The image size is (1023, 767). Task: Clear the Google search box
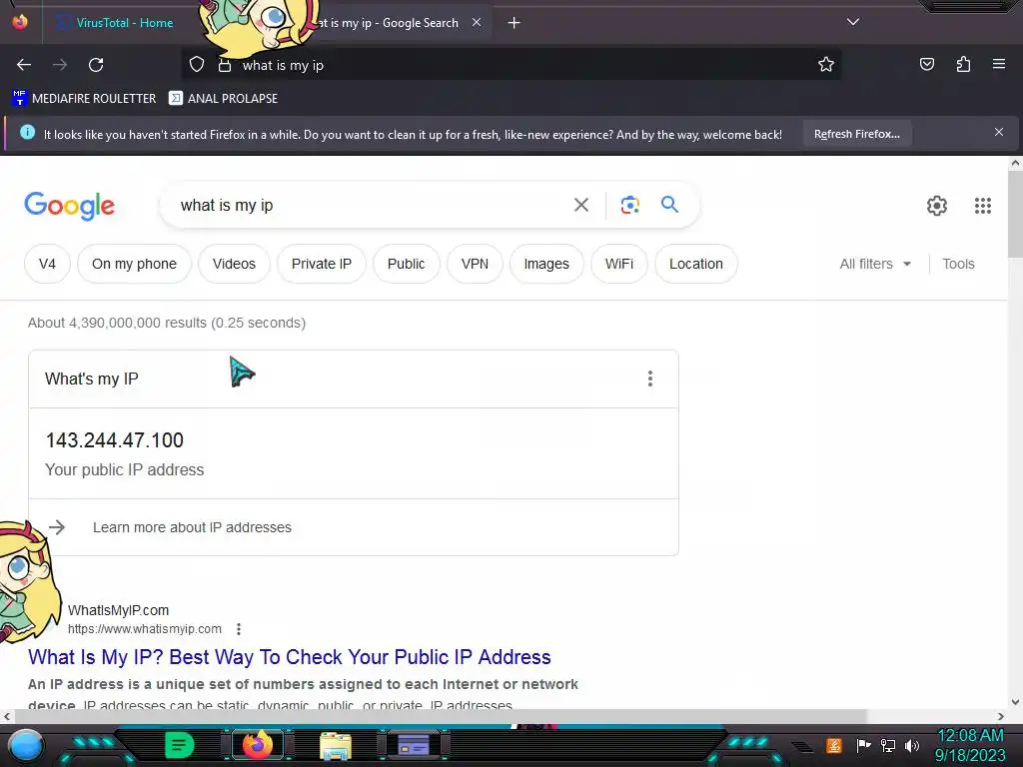[x=581, y=205]
